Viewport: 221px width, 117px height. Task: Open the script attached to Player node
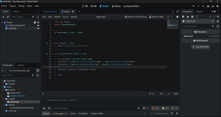tap(35, 22)
